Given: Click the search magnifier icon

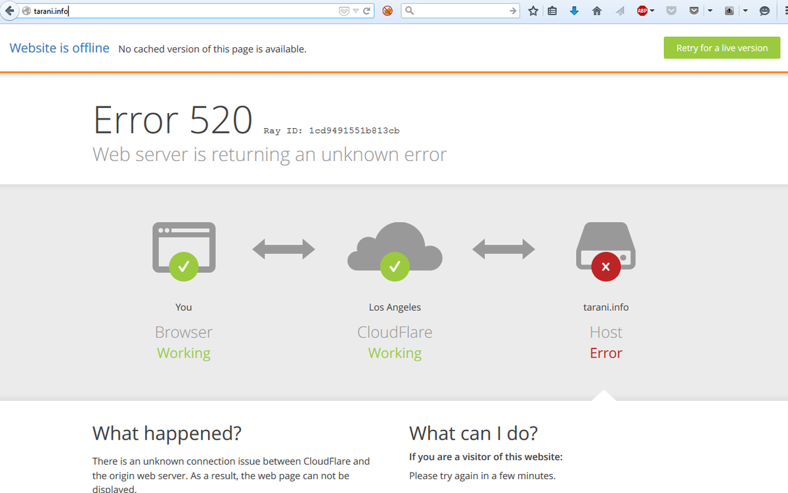Looking at the screenshot, I should [408, 11].
